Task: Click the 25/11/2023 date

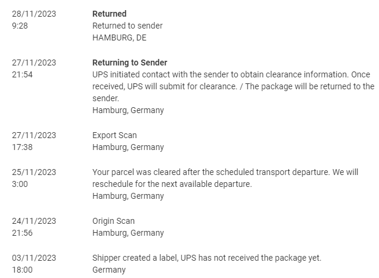Action: 34,172
